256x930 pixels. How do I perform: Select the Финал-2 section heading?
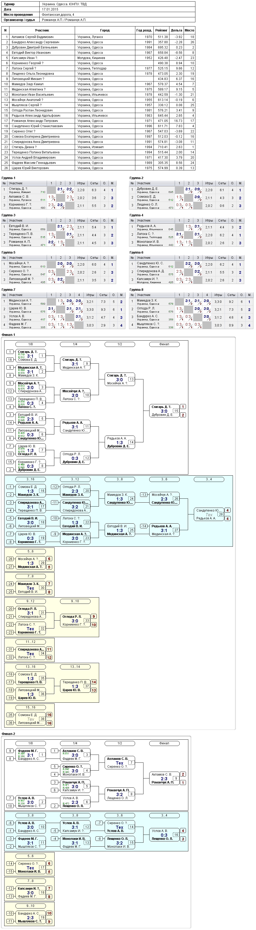tap(9, 734)
